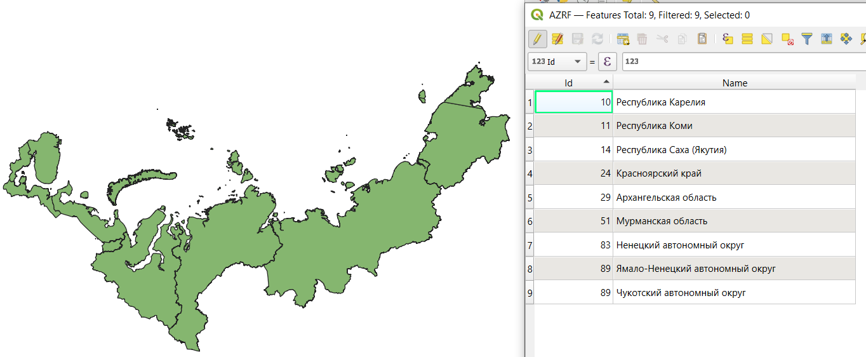The height and width of the screenshot is (357, 866).
Task: Select row number 9 header
Action: (x=530, y=293)
